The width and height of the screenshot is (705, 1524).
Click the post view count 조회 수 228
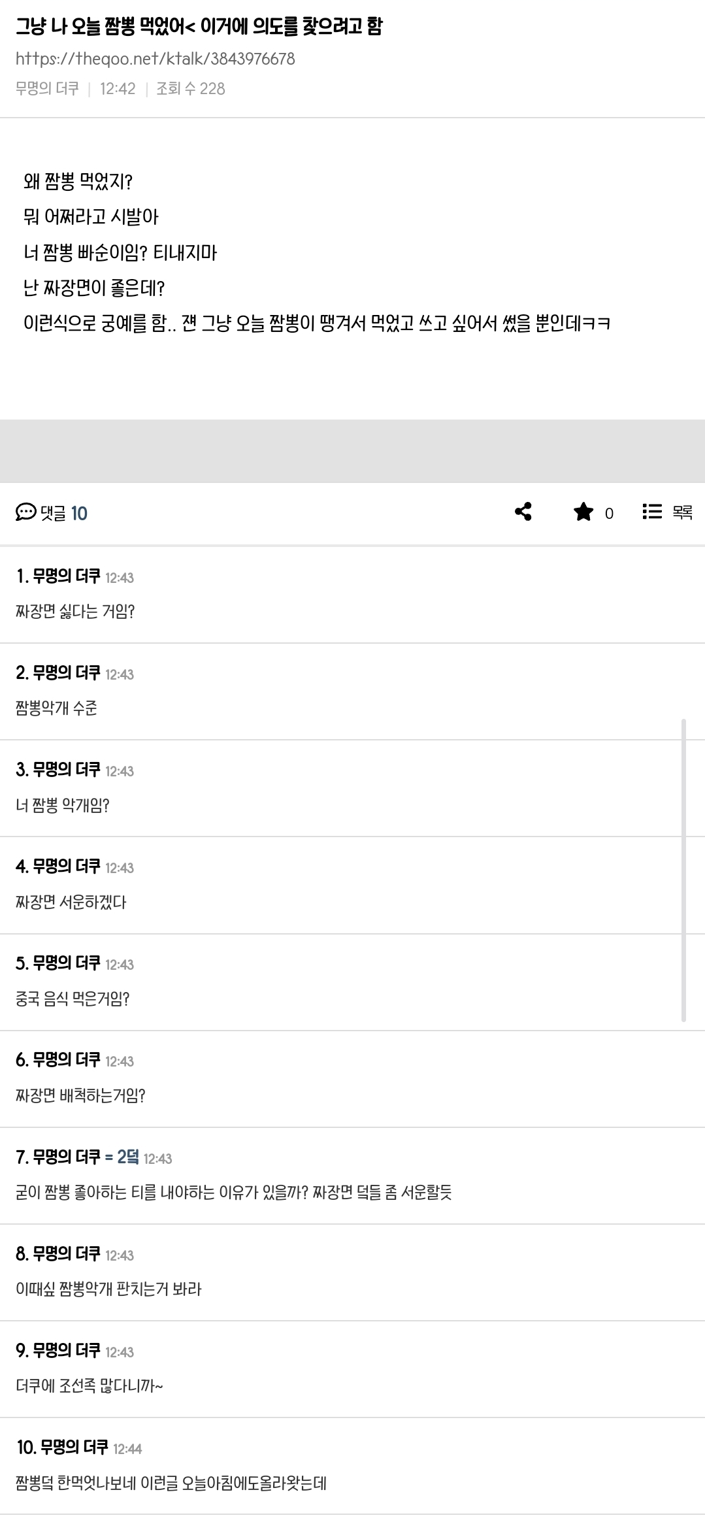(x=190, y=88)
